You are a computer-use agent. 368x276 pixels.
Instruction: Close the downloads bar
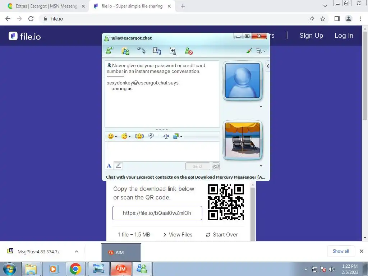click(x=362, y=251)
